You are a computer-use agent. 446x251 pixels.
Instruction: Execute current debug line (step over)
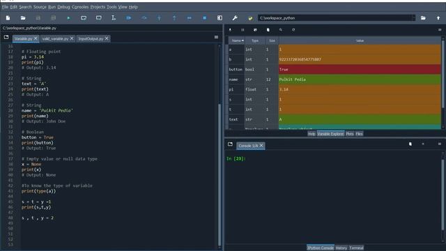click(x=144, y=18)
